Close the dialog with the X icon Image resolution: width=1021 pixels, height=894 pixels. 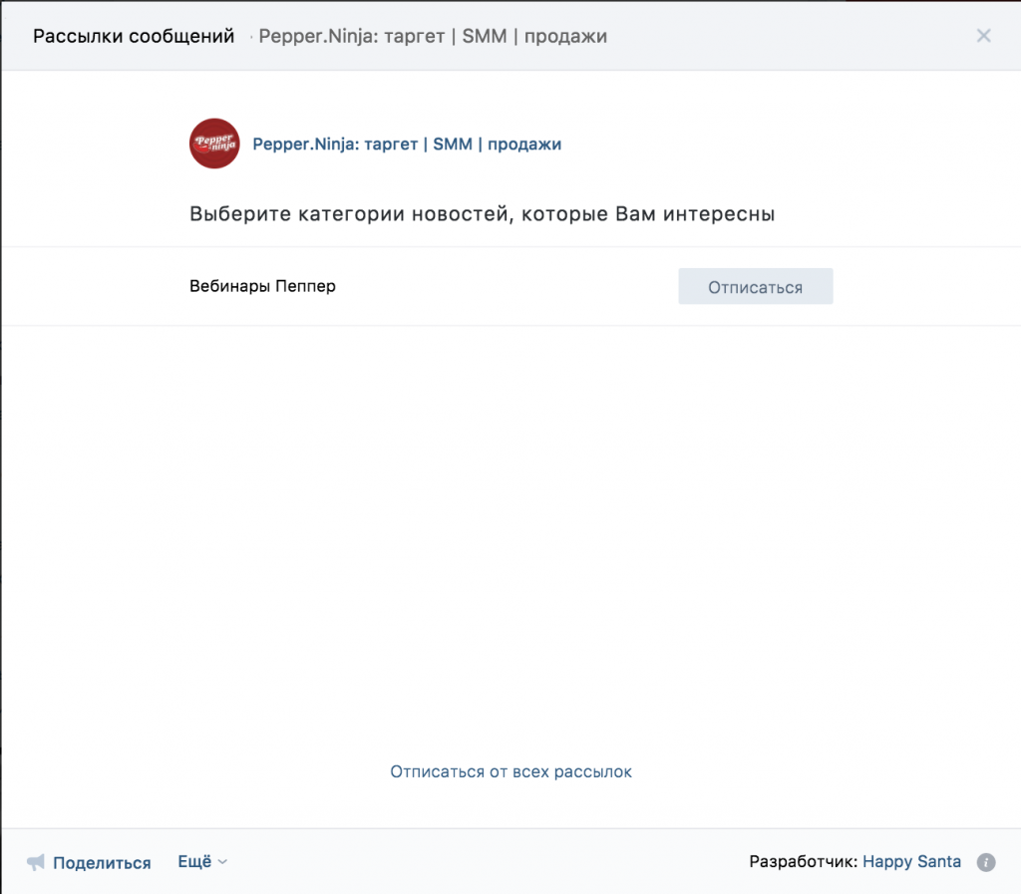983,36
